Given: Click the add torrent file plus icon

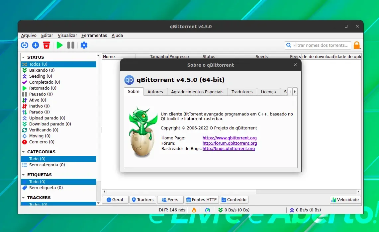Looking at the screenshot, I should (x=36, y=45).
